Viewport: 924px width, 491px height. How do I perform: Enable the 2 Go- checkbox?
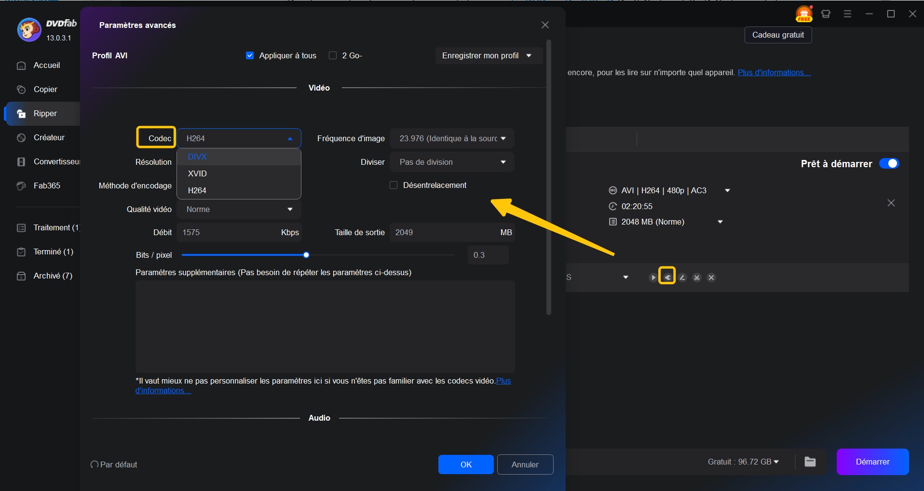(333, 55)
